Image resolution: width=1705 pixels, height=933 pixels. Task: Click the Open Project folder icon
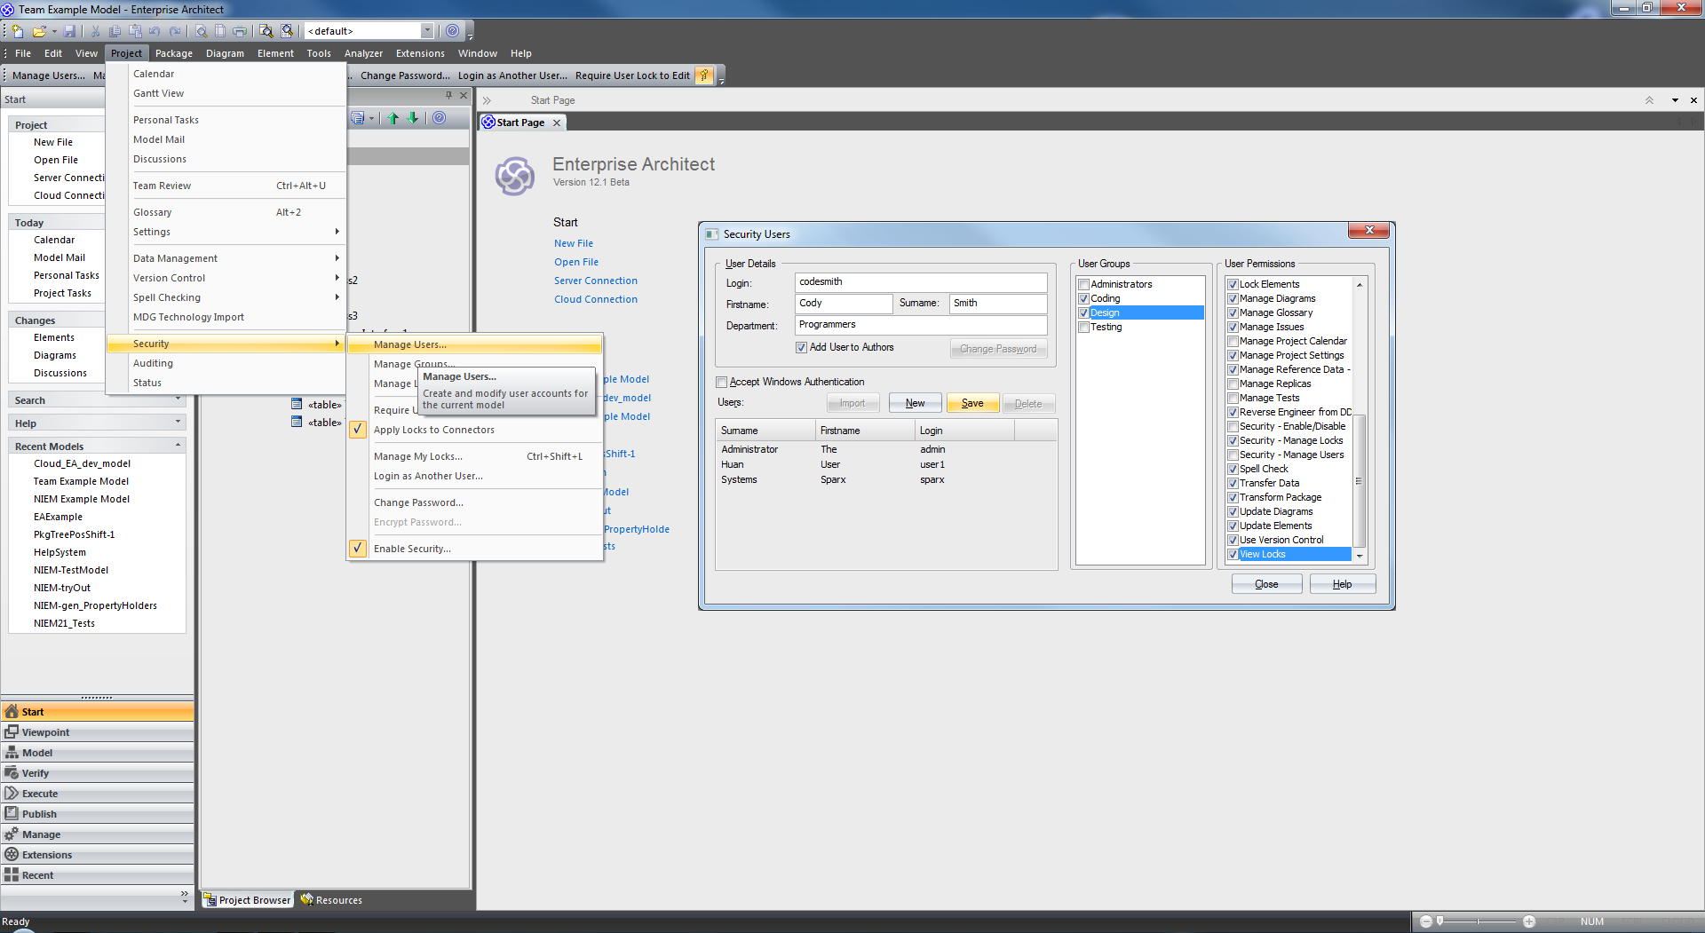(x=39, y=31)
